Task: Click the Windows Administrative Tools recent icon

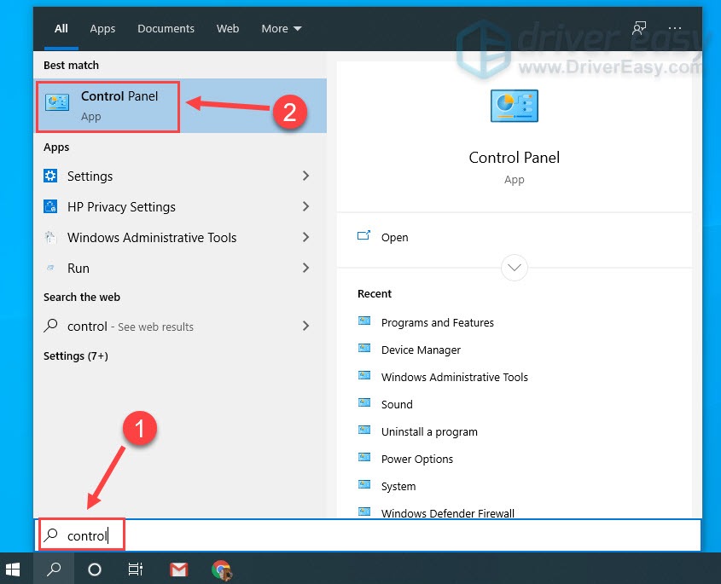Action: (364, 375)
